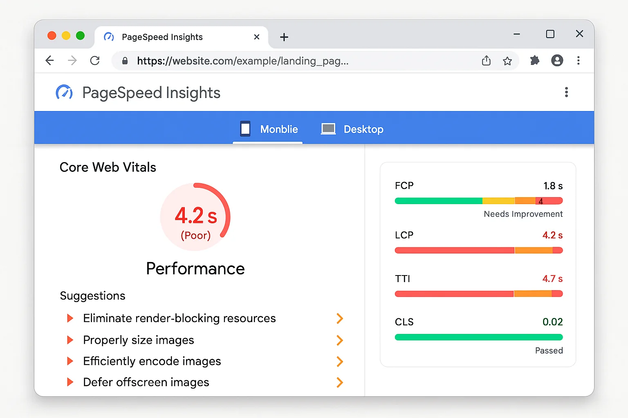Click the browser reload icon

click(95, 60)
